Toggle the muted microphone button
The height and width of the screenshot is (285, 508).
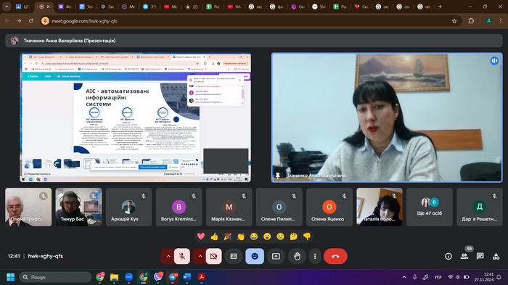coord(182,256)
